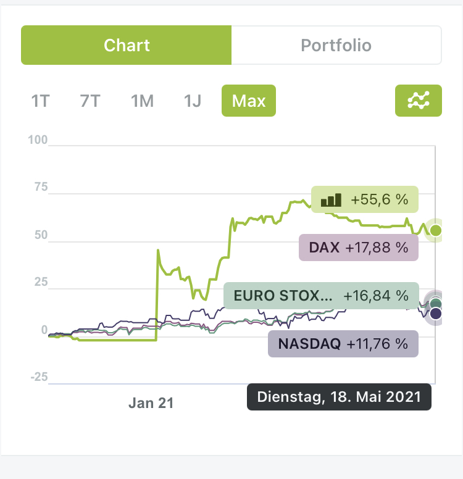The image size is (463, 479).
Task: Open the Portfolio tab
Action: point(336,45)
